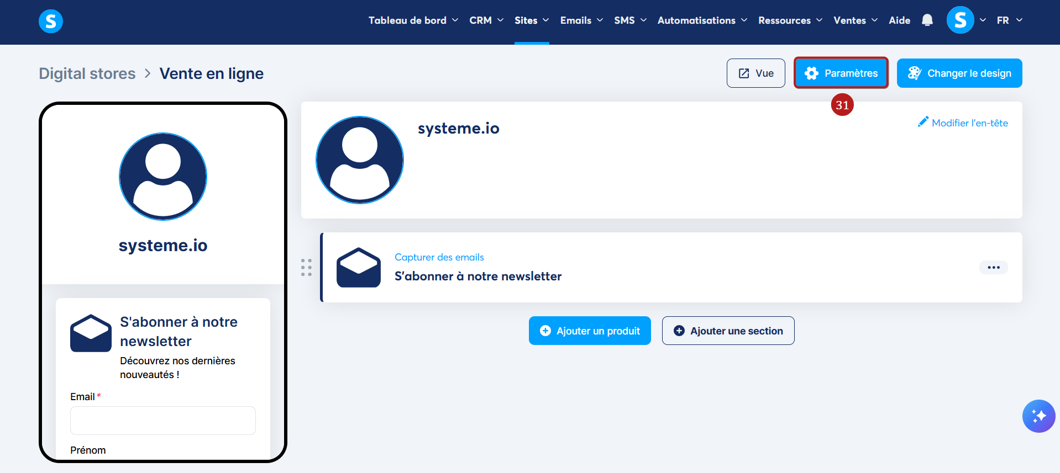Click the systeme.io logo in the navbar
Image resolution: width=1060 pixels, height=473 pixels.
51,21
